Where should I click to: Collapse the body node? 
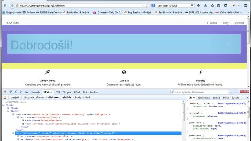point(8,111)
